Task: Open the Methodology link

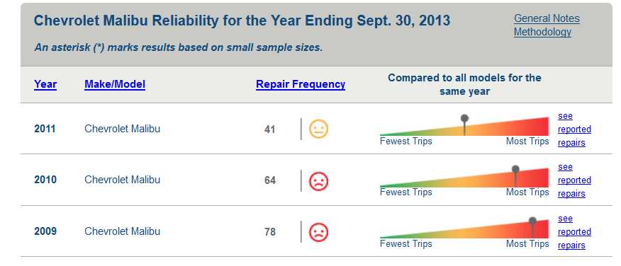Action: [x=542, y=32]
